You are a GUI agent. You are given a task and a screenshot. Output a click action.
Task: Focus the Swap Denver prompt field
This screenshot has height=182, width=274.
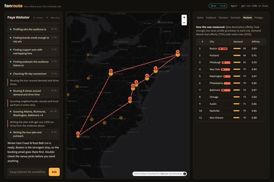coord(28,172)
